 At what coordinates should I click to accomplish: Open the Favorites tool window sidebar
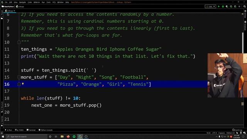[2, 121]
